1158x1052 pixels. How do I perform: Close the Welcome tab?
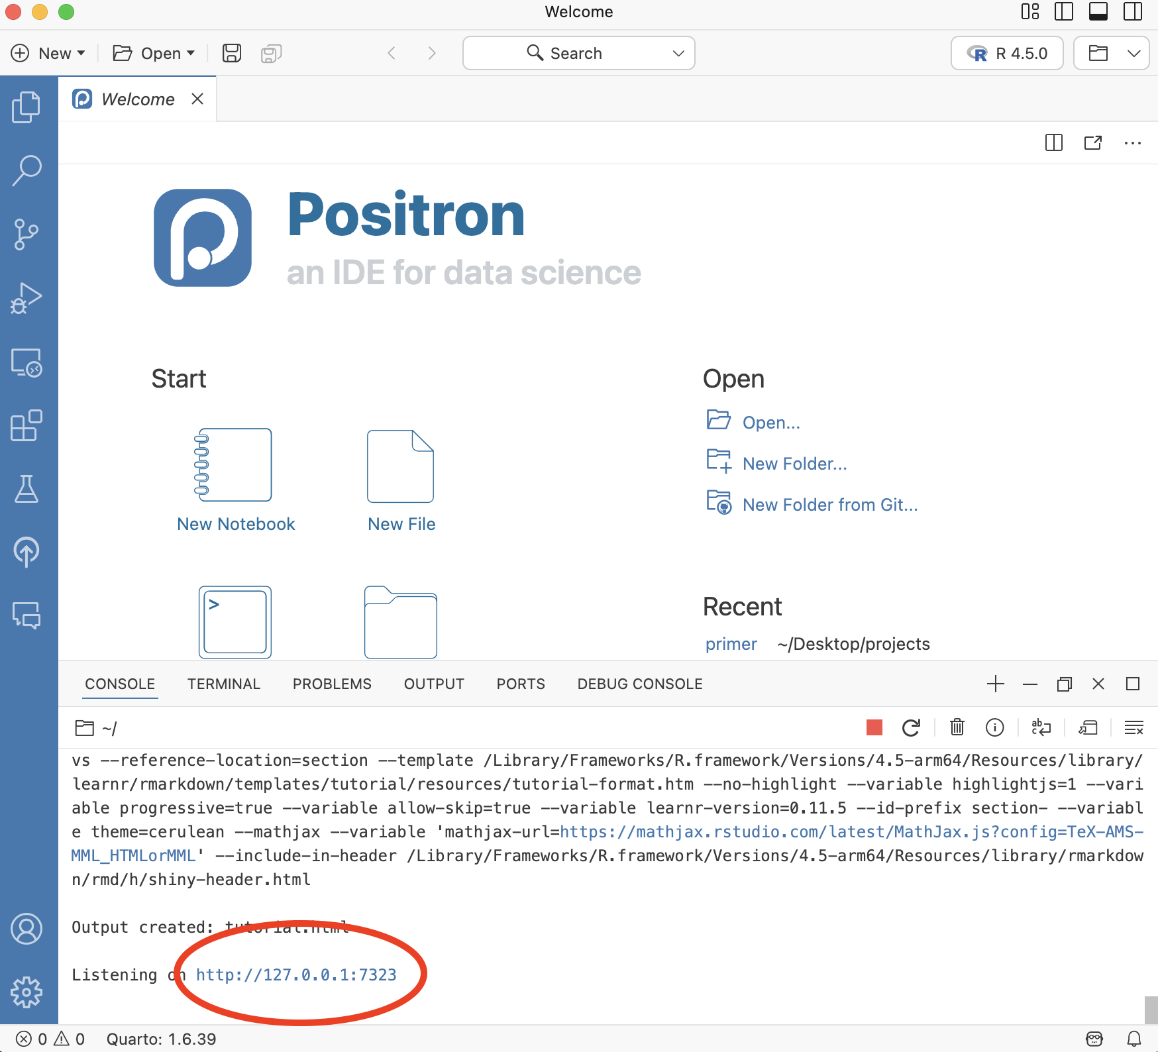(197, 99)
